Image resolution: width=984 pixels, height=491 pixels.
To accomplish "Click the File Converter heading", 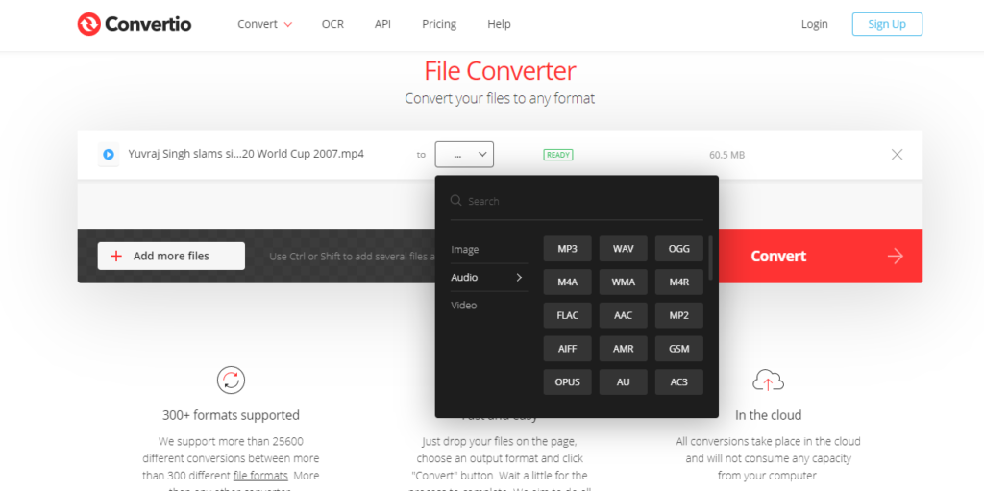I will [500, 71].
